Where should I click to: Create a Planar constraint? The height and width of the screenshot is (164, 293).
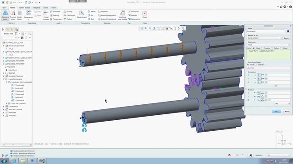[92, 11]
